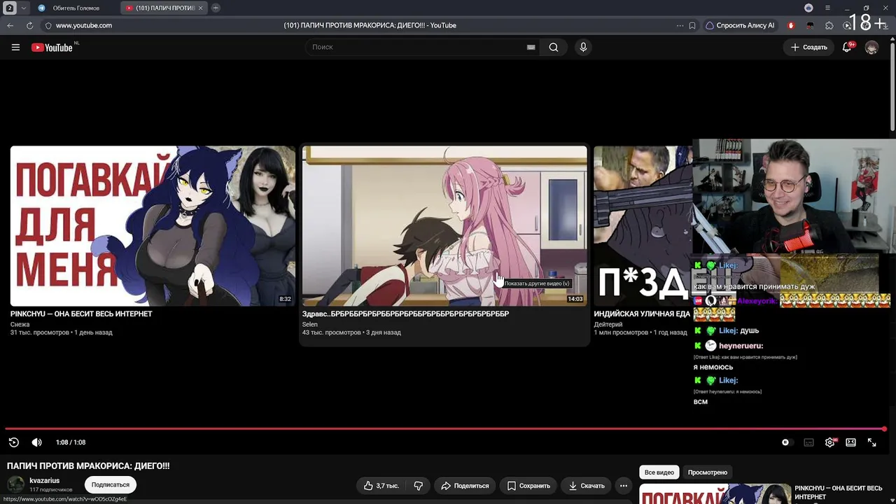Open PINKCHYU — ОНА БЕСИТ ВЕСЬ ИНТЕРНЕТ title
Image resolution: width=896 pixels, height=504 pixels.
[x=81, y=314]
